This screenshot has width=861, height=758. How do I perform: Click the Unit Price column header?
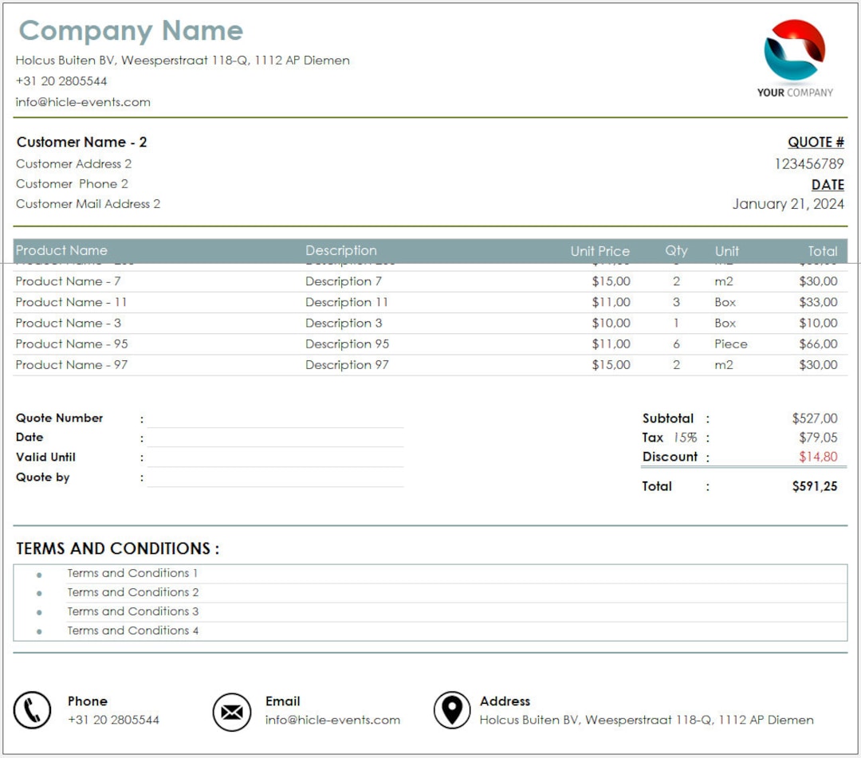pyautogui.click(x=600, y=251)
